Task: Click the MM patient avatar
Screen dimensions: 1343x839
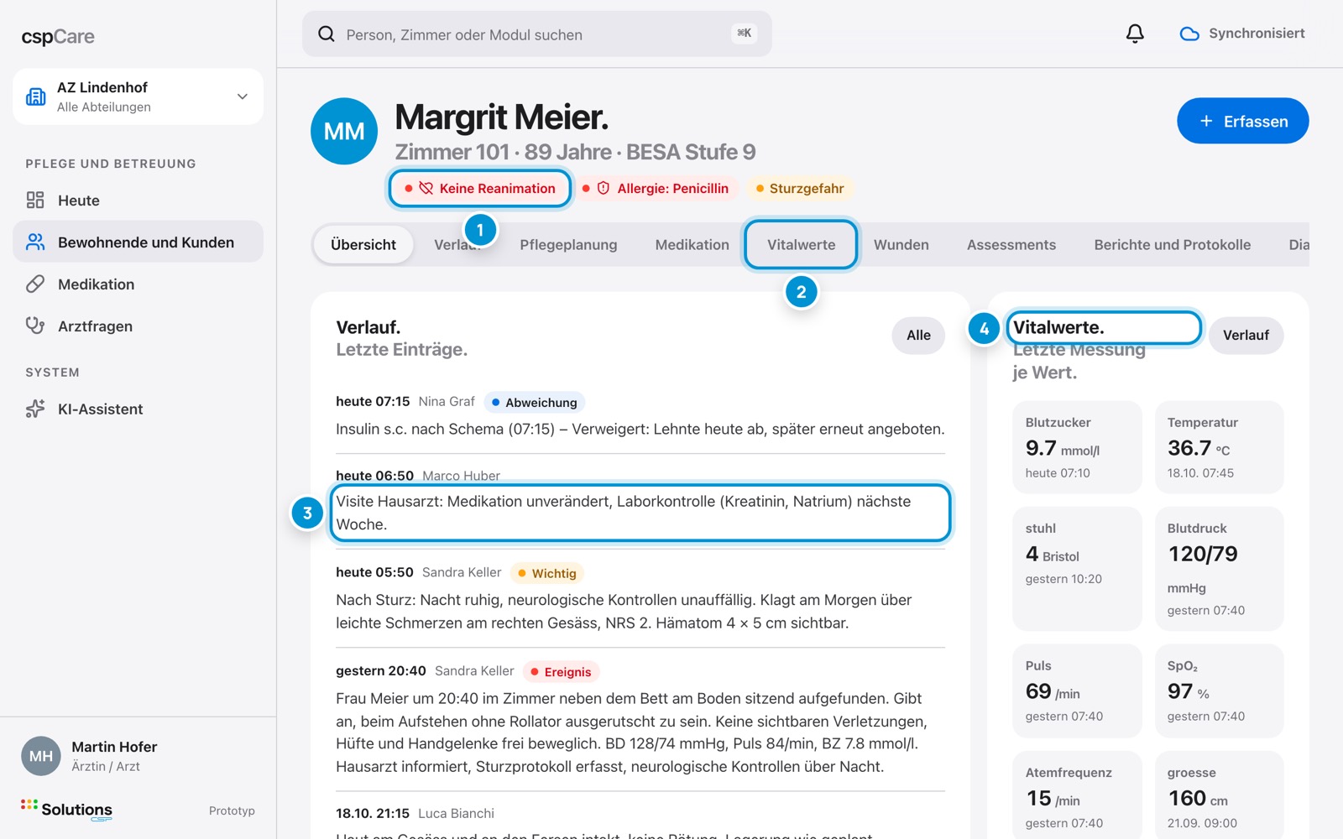Action: [x=344, y=131]
